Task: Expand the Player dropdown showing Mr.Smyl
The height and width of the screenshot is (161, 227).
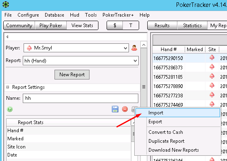Action: (x=76, y=48)
